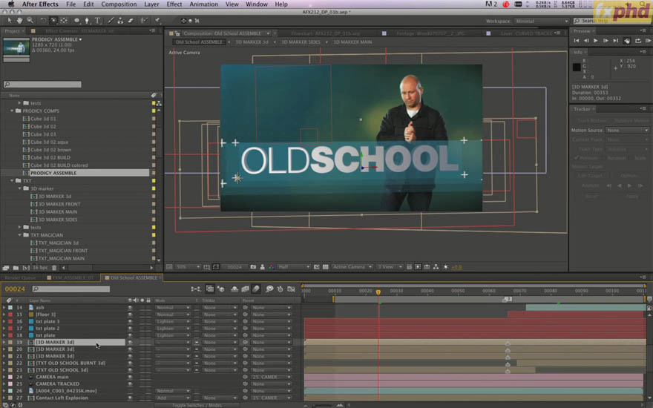Toggle eye for TXT OLD SCHOOL BURNT 3d
Viewport: 653px width, 408px height.
[x=130, y=363]
